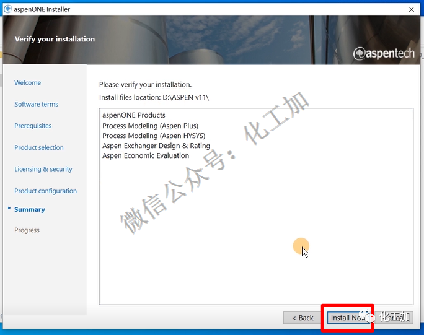
Task: Close the aspenONE Installer window
Action: pyautogui.click(x=412, y=9)
